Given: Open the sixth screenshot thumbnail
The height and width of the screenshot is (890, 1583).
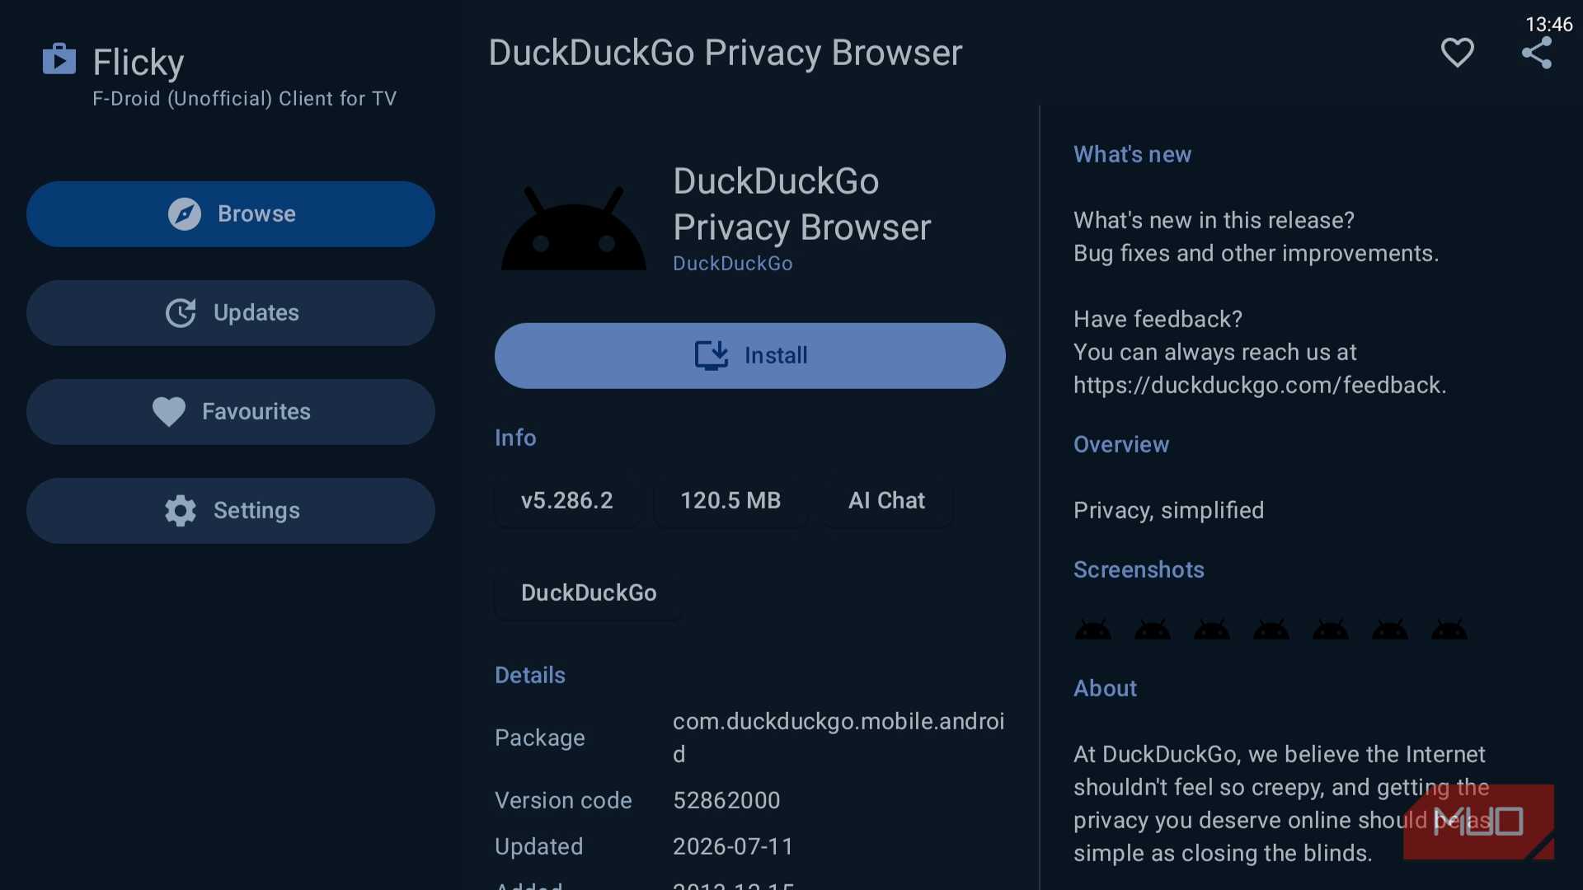Looking at the screenshot, I should pyautogui.click(x=1390, y=630).
